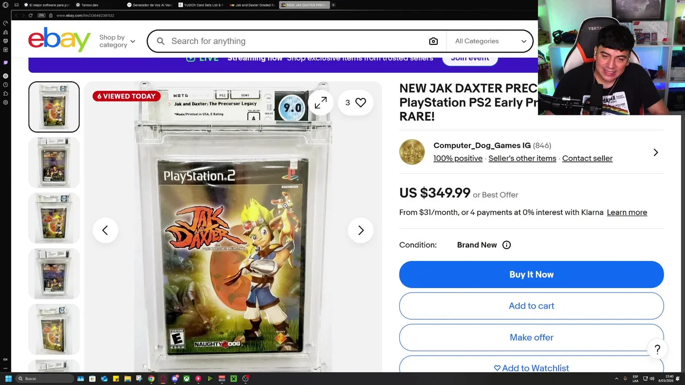Screen dimensions: 685x385
Task: Open All Categories dropdown
Action: tap(490, 41)
